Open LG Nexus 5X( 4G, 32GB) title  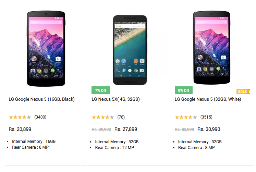pos(115,99)
